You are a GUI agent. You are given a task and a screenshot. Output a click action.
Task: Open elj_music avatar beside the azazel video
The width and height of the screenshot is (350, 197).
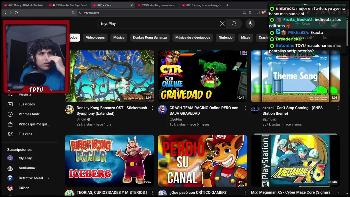point(255,109)
